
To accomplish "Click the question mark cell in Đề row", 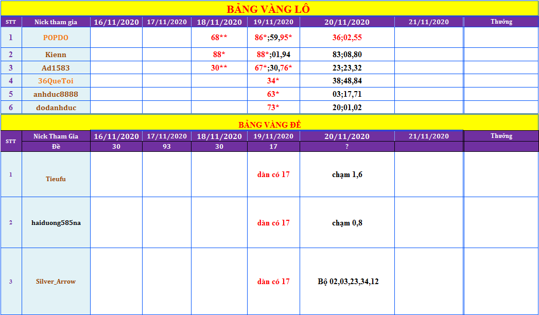I will click(x=347, y=147).
